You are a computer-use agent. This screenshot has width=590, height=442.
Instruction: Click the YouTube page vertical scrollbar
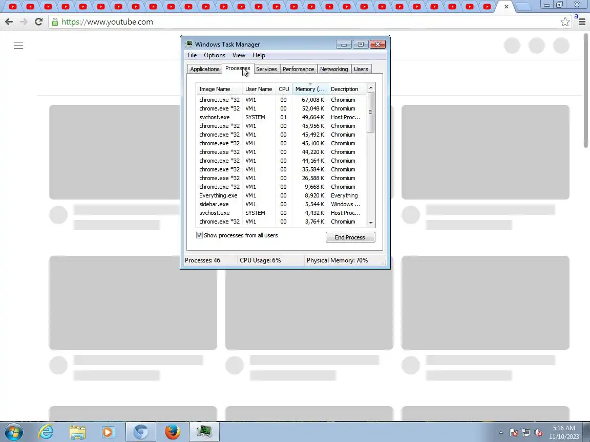click(x=586, y=90)
